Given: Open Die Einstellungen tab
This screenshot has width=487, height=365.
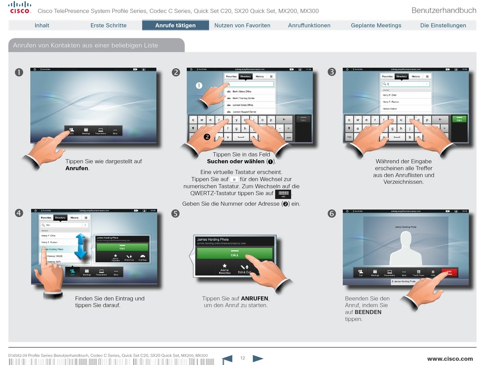Looking at the screenshot, I should pyautogui.click(x=443, y=26).
